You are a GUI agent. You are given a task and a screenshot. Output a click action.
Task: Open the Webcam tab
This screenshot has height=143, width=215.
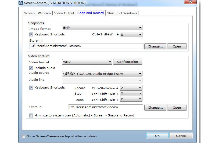tap(44, 13)
